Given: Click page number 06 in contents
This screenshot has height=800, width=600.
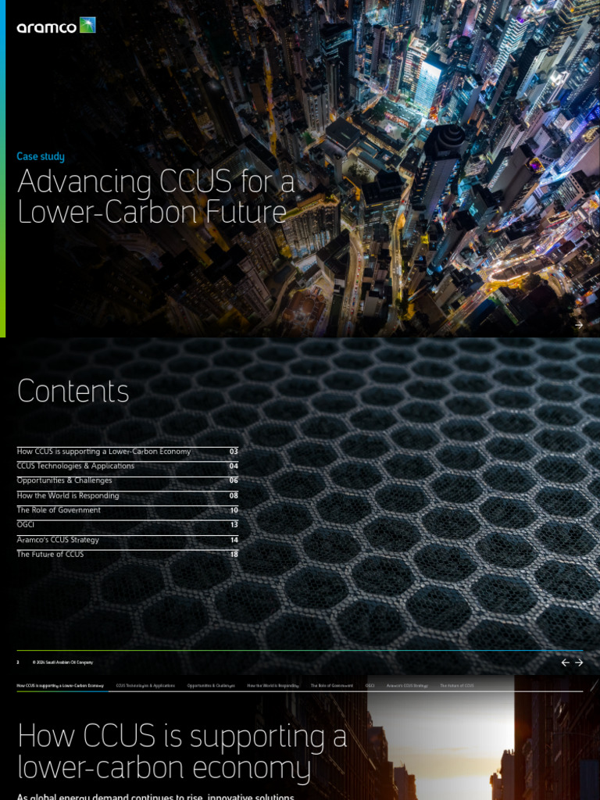Looking at the screenshot, I should pyautogui.click(x=234, y=480).
